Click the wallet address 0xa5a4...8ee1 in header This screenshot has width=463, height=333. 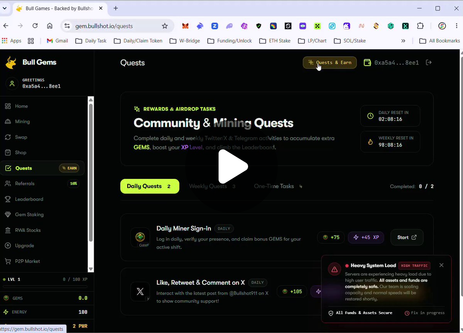tap(396, 63)
